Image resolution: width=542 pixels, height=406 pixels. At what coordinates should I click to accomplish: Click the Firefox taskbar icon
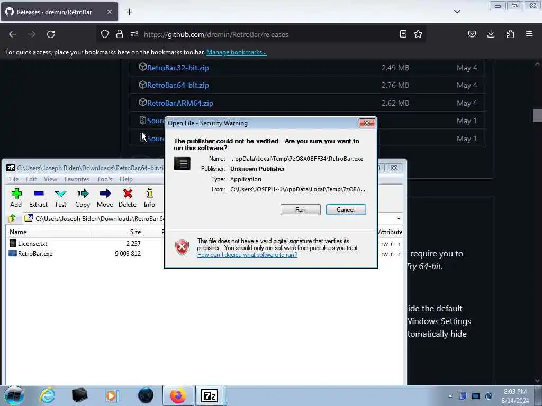(x=178, y=395)
